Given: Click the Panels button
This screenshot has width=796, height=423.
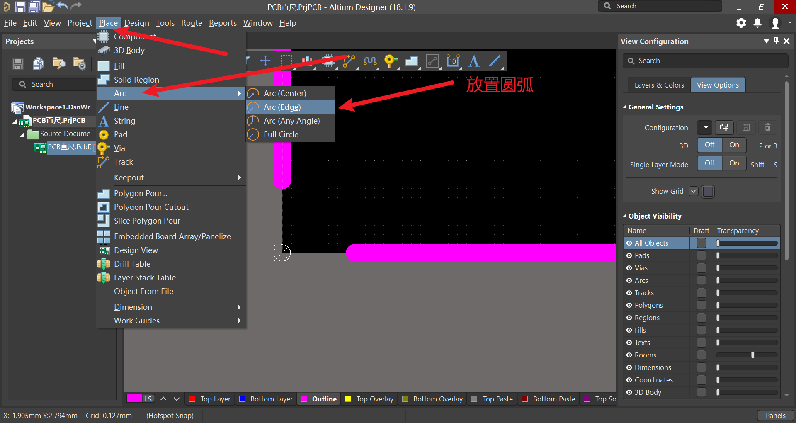Looking at the screenshot, I should point(775,415).
